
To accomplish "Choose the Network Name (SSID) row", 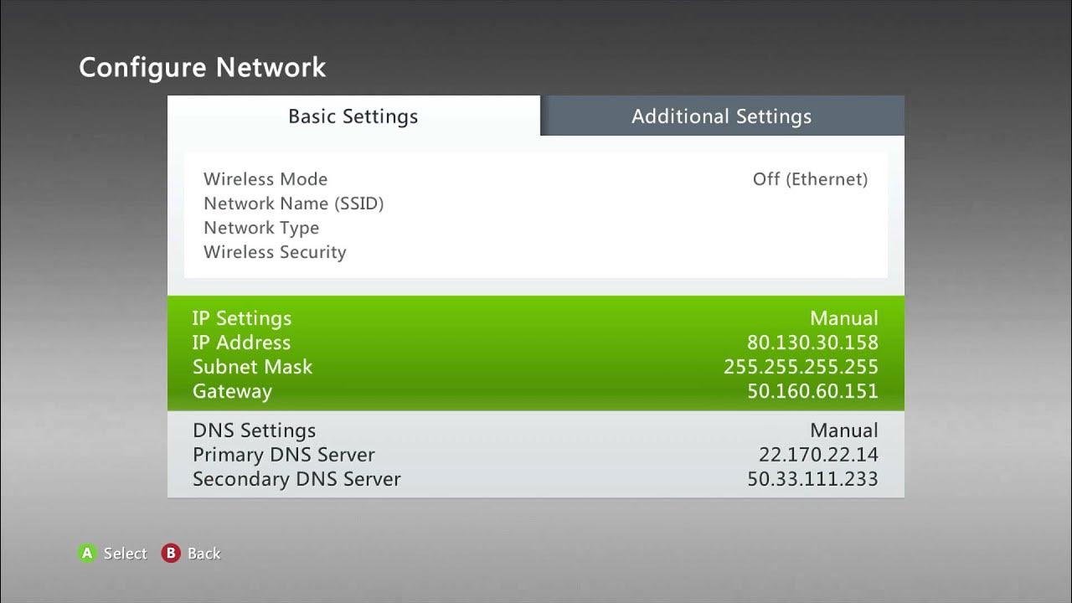I will coord(293,204).
